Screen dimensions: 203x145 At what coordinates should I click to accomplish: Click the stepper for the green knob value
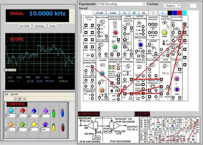[17, 129]
